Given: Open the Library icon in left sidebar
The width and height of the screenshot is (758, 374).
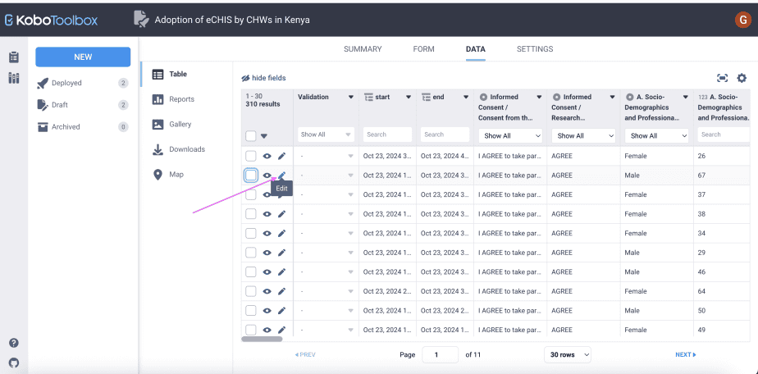Looking at the screenshot, I should tap(14, 78).
